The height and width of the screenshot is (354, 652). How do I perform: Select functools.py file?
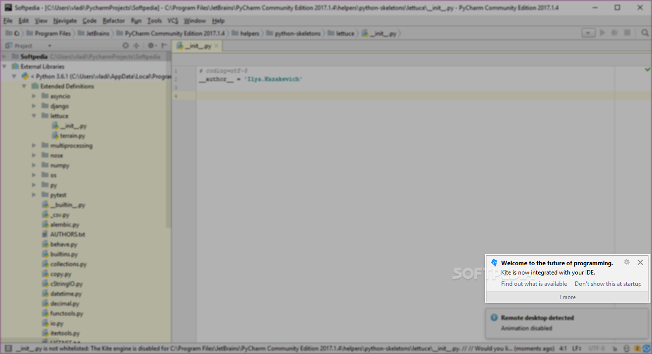63,314
